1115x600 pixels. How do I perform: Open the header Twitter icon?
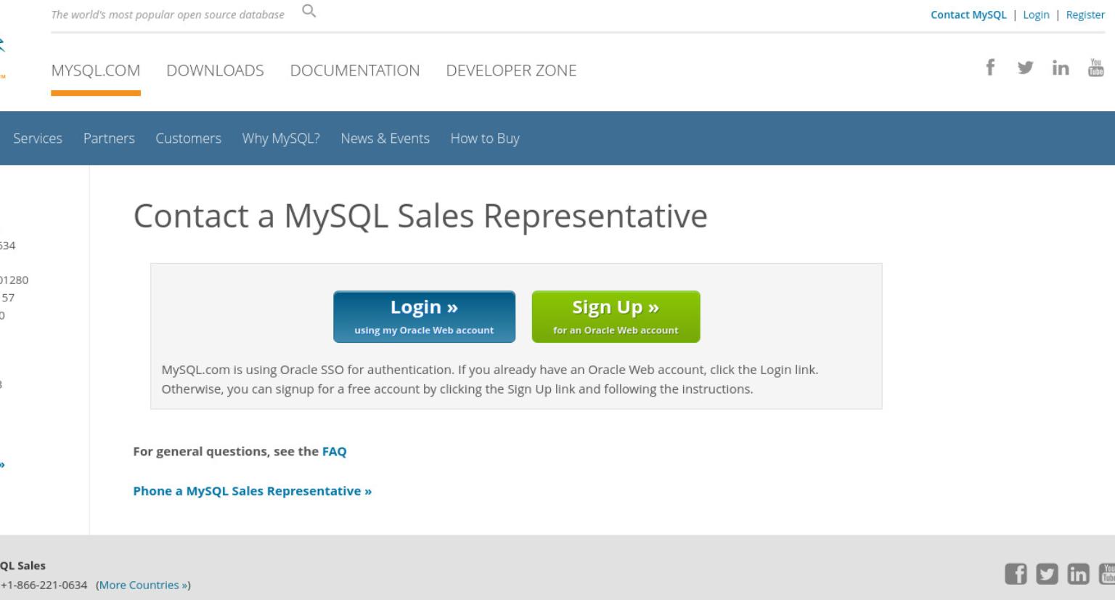(x=1025, y=68)
